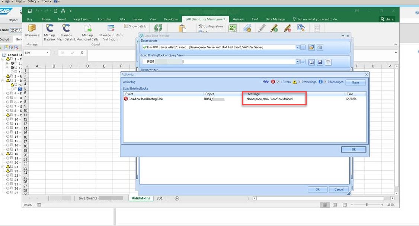419x226 pixels.
Task: Click the zoom out minus button
Action: point(352,205)
